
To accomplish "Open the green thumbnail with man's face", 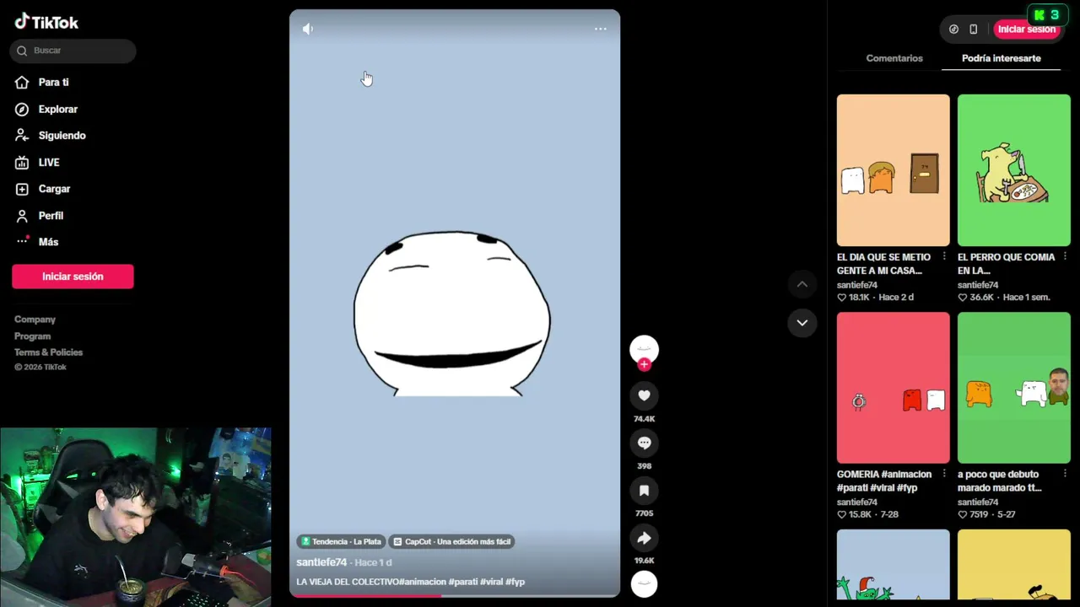I will [x=1013, y=388].
